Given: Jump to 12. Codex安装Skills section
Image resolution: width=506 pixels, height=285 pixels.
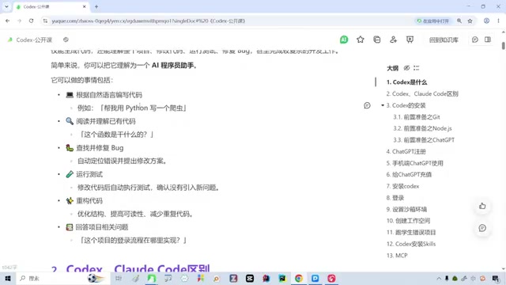Looking at the screenshot, I should (x=411, y=244).
